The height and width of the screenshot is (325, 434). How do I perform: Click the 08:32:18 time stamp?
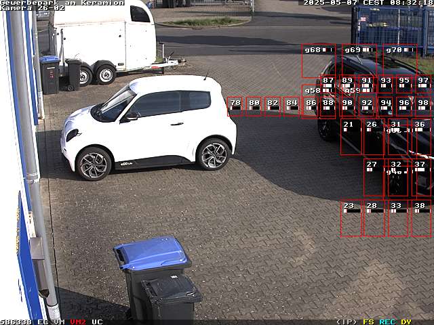(x=412, y=3)
